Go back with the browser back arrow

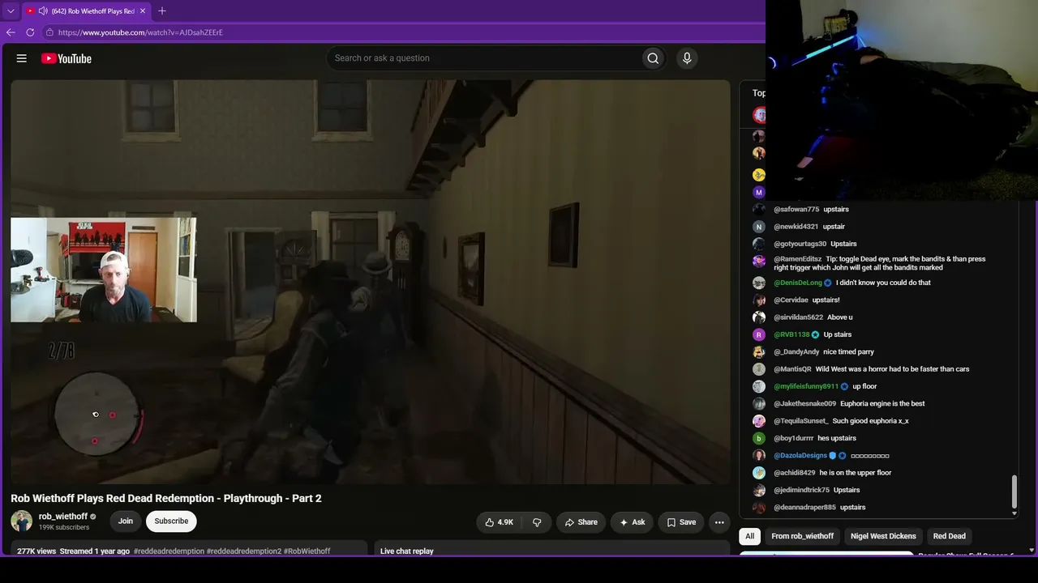click(x=11, y=32)
